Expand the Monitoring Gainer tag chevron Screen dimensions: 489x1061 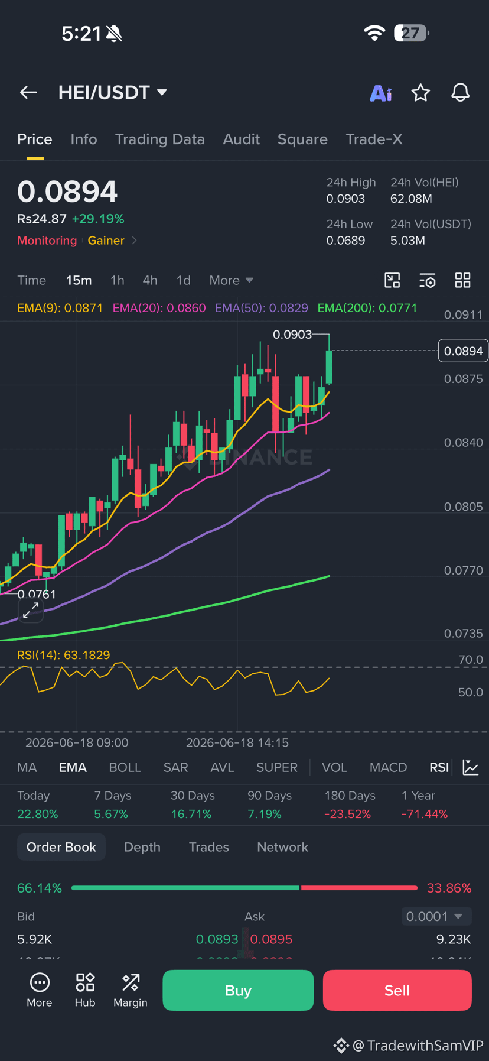tap(134, 241)
